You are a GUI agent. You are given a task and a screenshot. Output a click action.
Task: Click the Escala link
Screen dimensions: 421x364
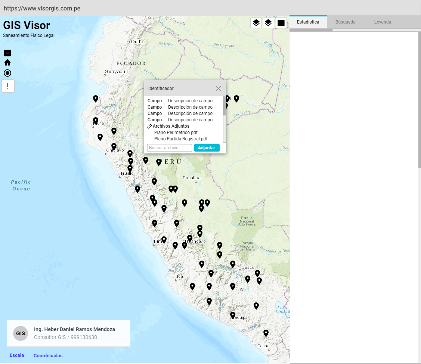point(17,355)
